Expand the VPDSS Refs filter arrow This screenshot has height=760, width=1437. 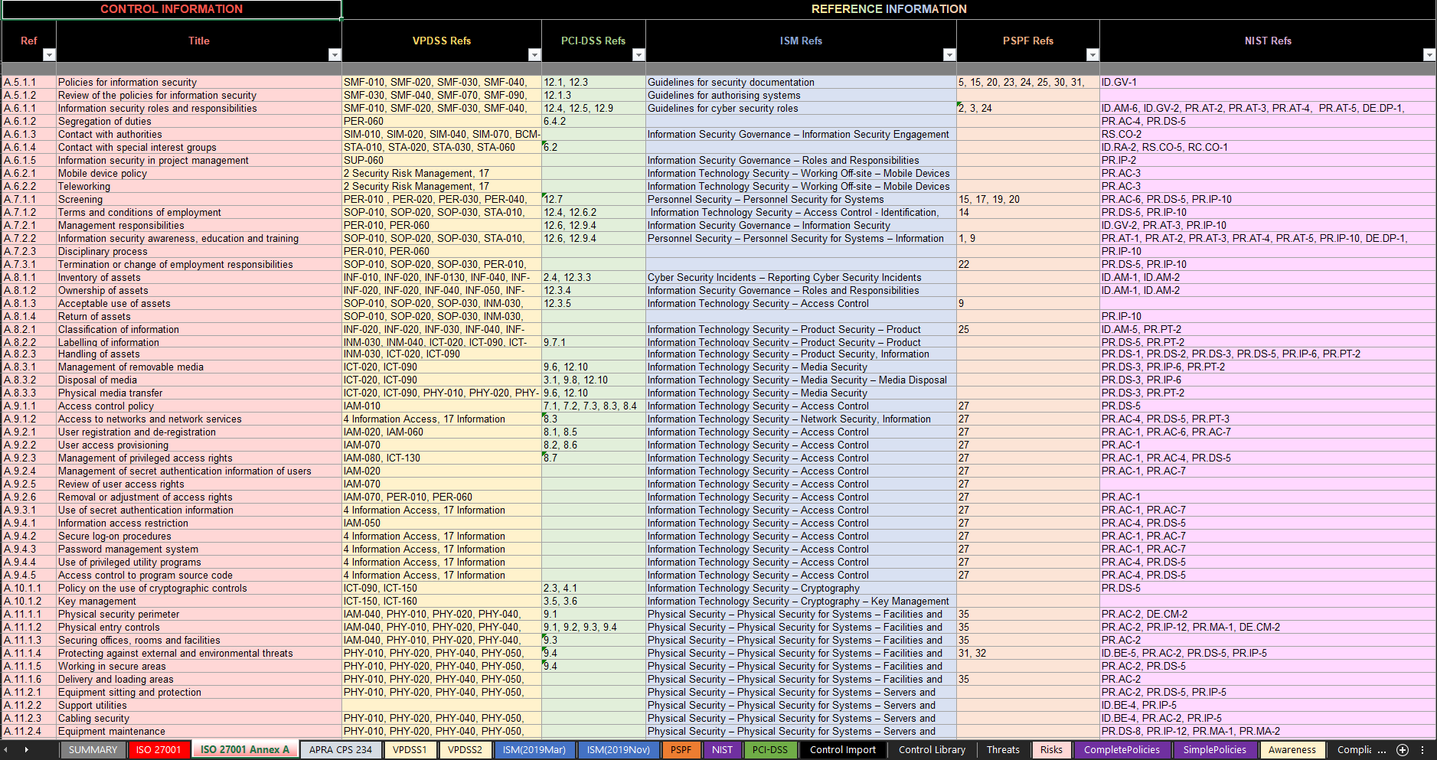coord(534,54)
